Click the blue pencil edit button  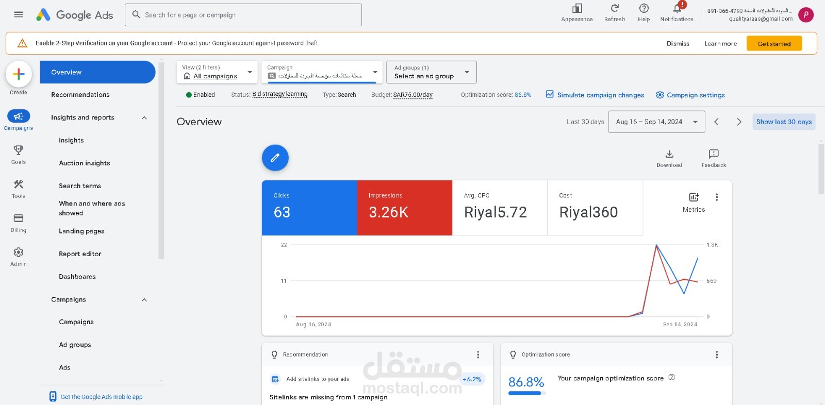point(275,158)
